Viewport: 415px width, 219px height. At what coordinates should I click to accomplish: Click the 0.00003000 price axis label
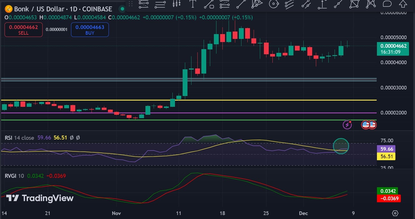[x=393, y=87]
